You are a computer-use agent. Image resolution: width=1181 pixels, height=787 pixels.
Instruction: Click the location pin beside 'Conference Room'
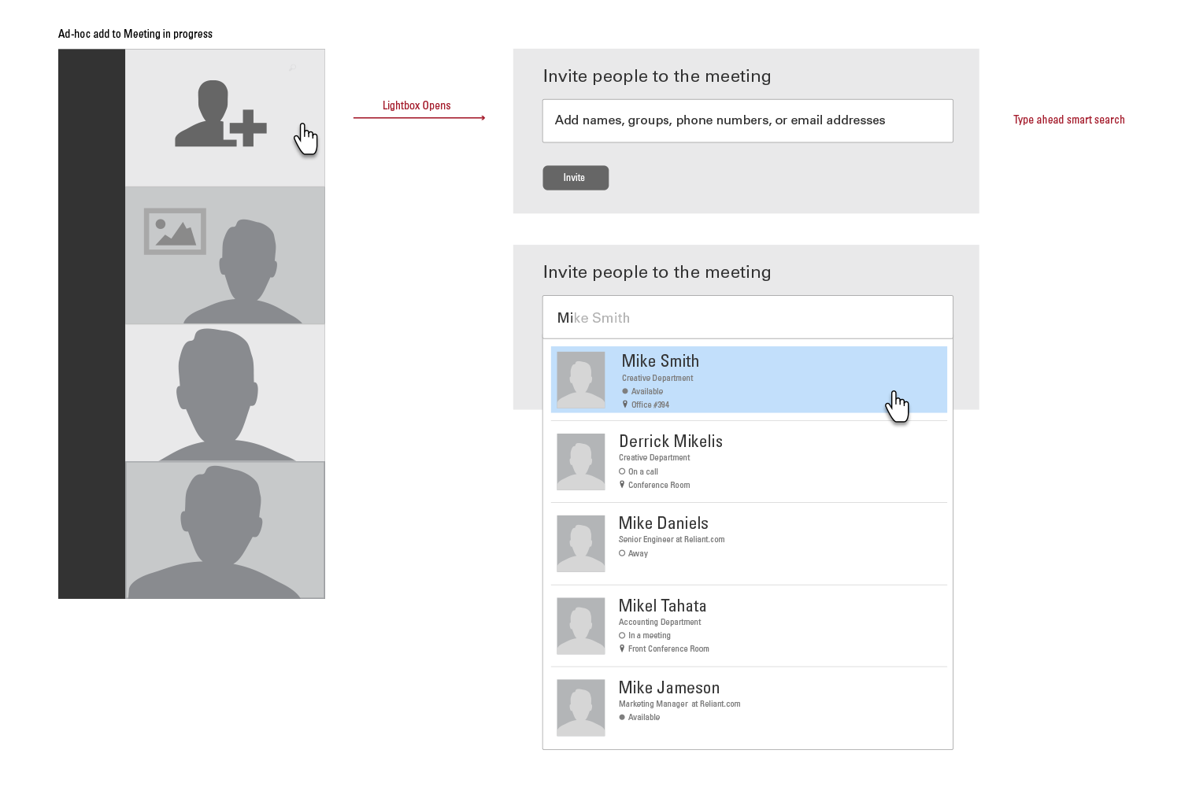[622, 485]
